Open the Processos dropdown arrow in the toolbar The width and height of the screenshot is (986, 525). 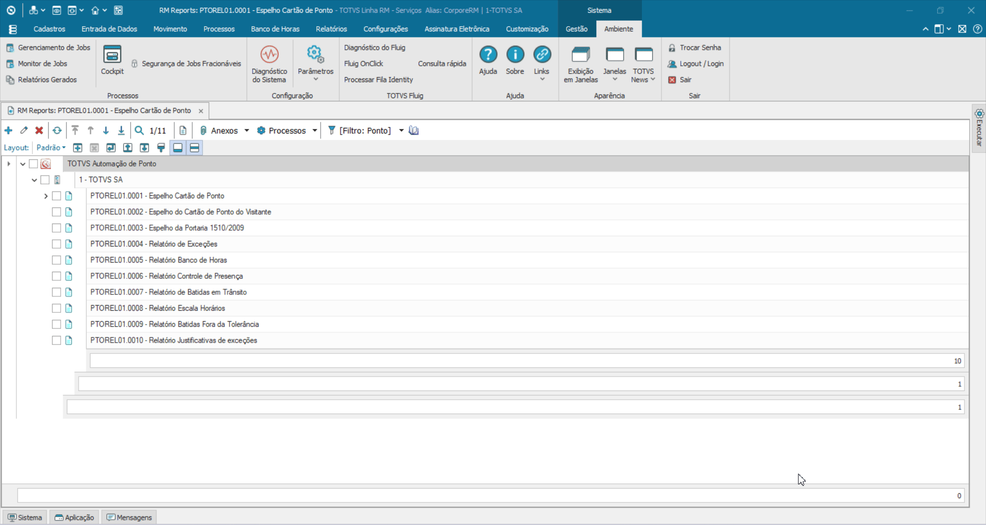pos(315,130)
